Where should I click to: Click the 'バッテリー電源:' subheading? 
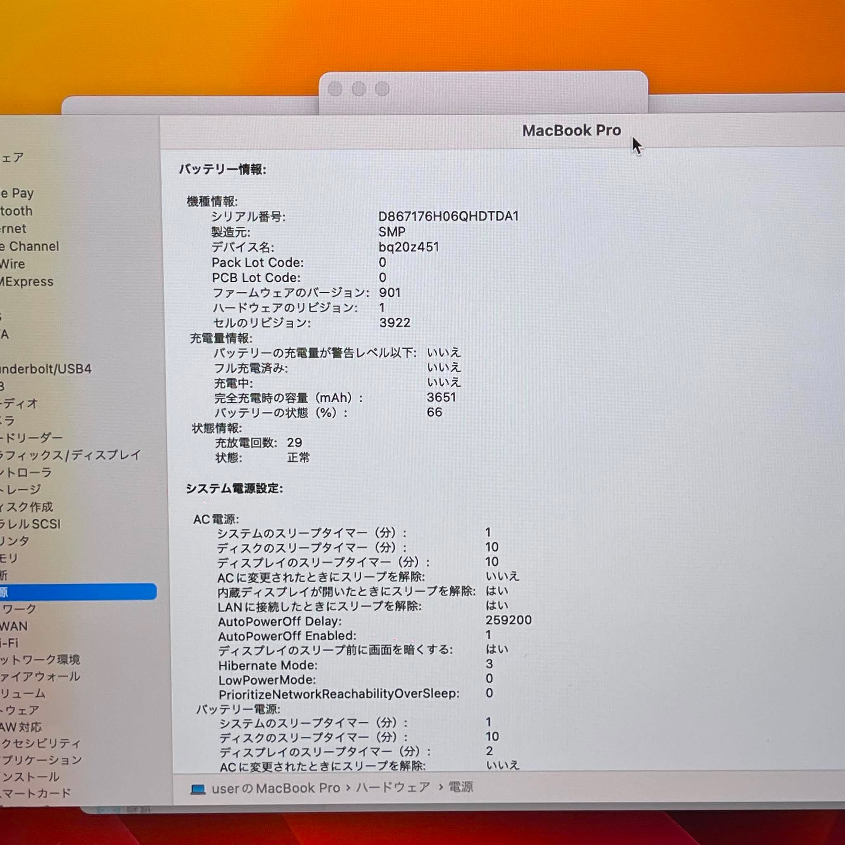(x=238, y=709)
